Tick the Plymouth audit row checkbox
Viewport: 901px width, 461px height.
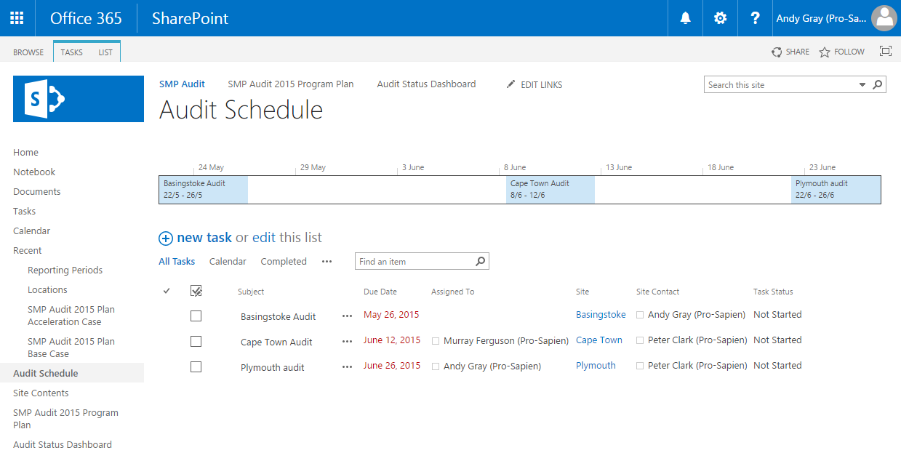tap(196, 367)
